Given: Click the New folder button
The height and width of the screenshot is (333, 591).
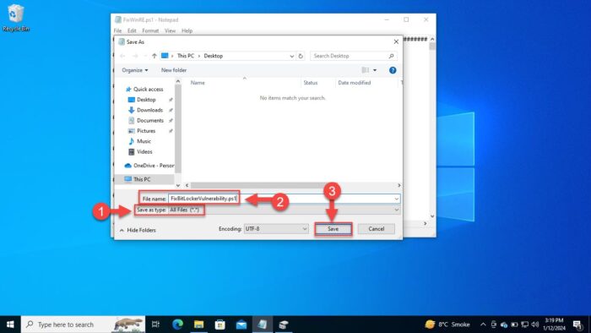Looking at the screenshot, I should pyautogui.click(x=174, y=70).
